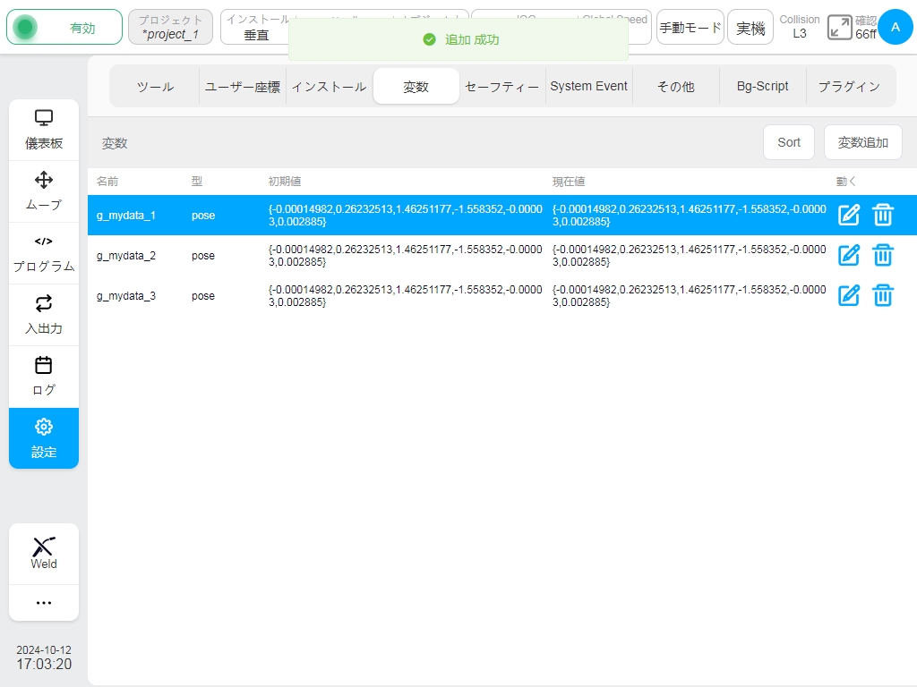Switch to the Bg-Script tab

click(x=762, y=87)
